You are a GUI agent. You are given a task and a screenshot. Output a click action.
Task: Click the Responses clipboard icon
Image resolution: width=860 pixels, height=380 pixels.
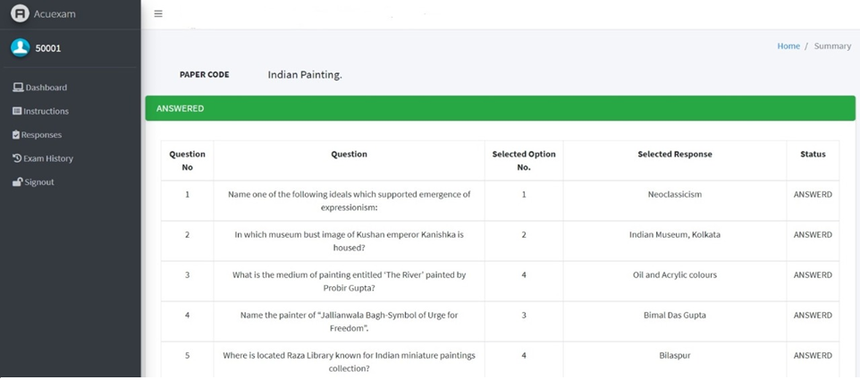(x=16, y=135)
